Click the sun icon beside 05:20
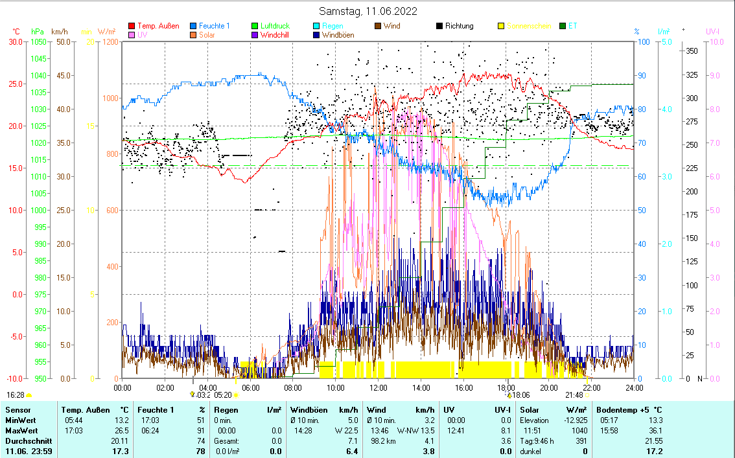 pos(236,395)
